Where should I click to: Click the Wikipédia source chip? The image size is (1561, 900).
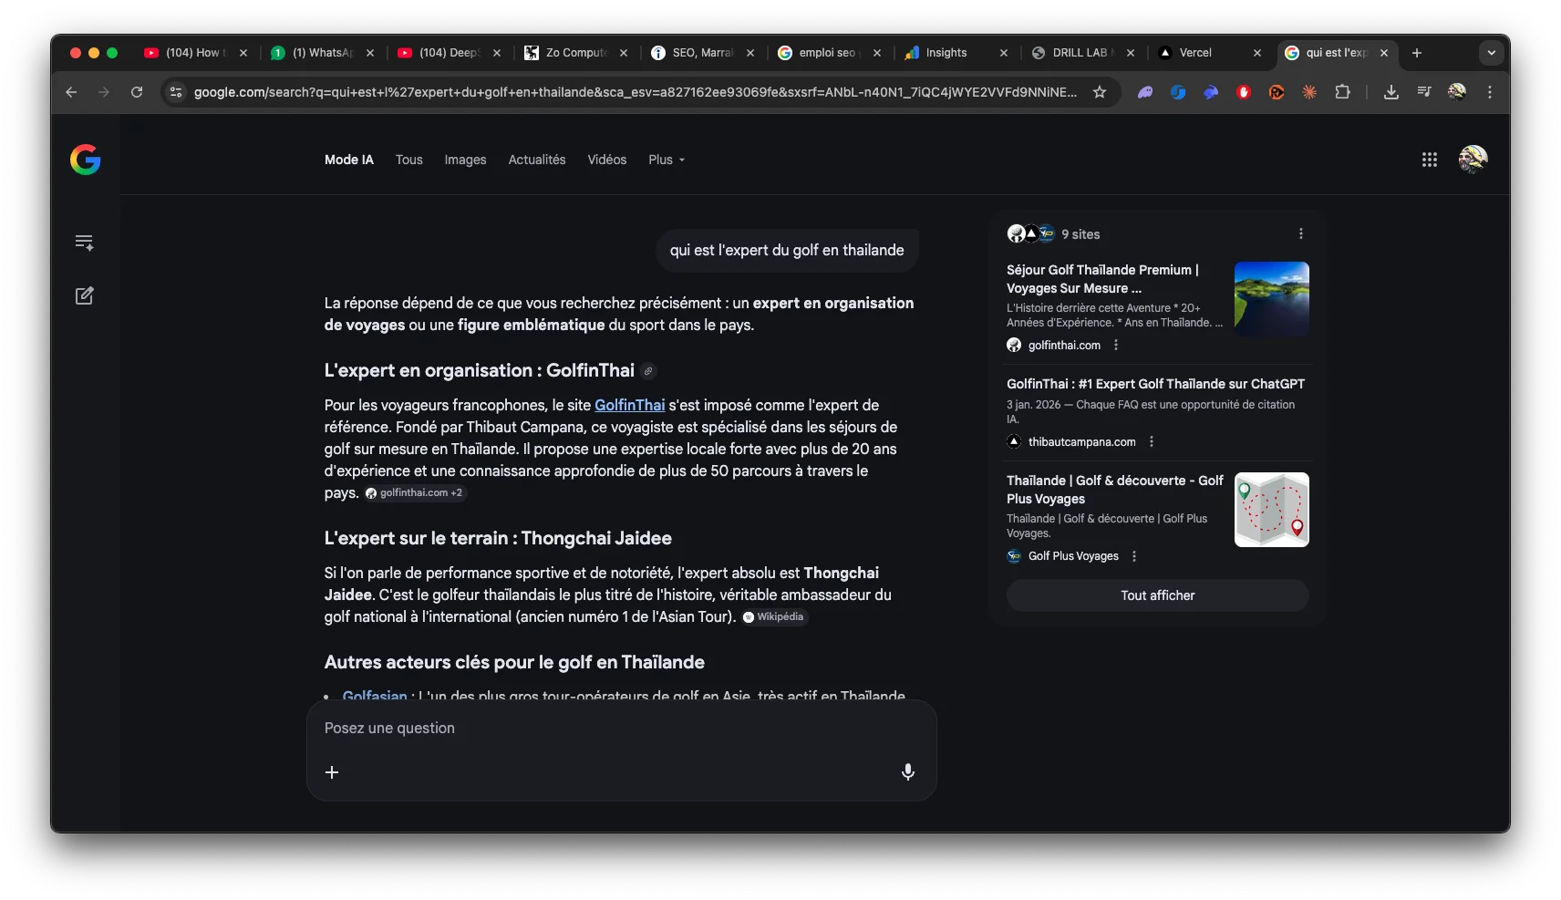click(x=774, y=617)
